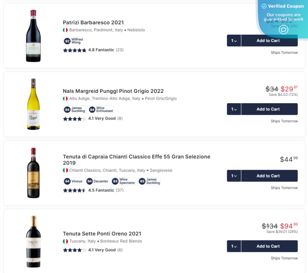Open quantity dropdown for Tenuta Sette Ponti Oreno
Screen dimensions: 308x273
coord(233,246)
